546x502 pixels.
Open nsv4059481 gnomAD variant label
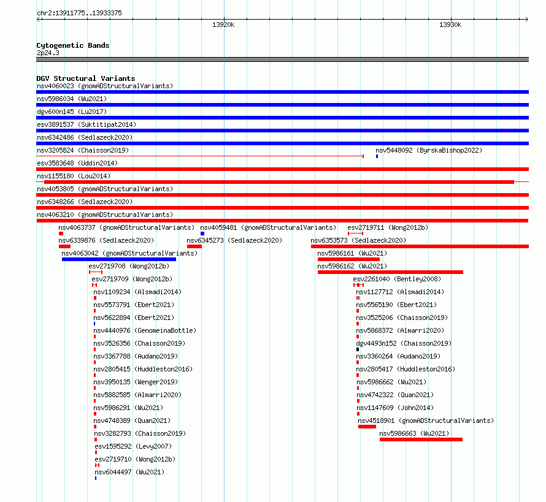268,227
